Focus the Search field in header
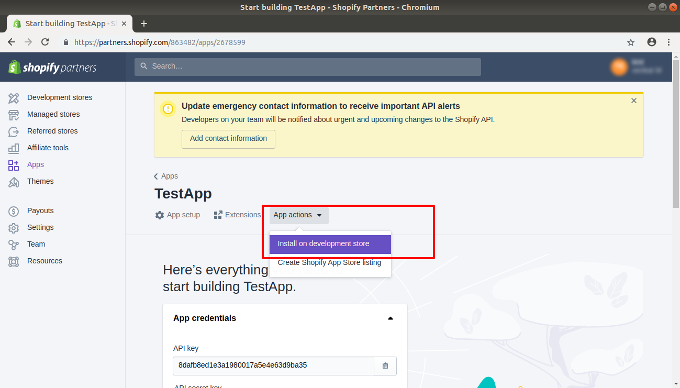The width and height of the screenshot is (680, 388). pos(308,66)
